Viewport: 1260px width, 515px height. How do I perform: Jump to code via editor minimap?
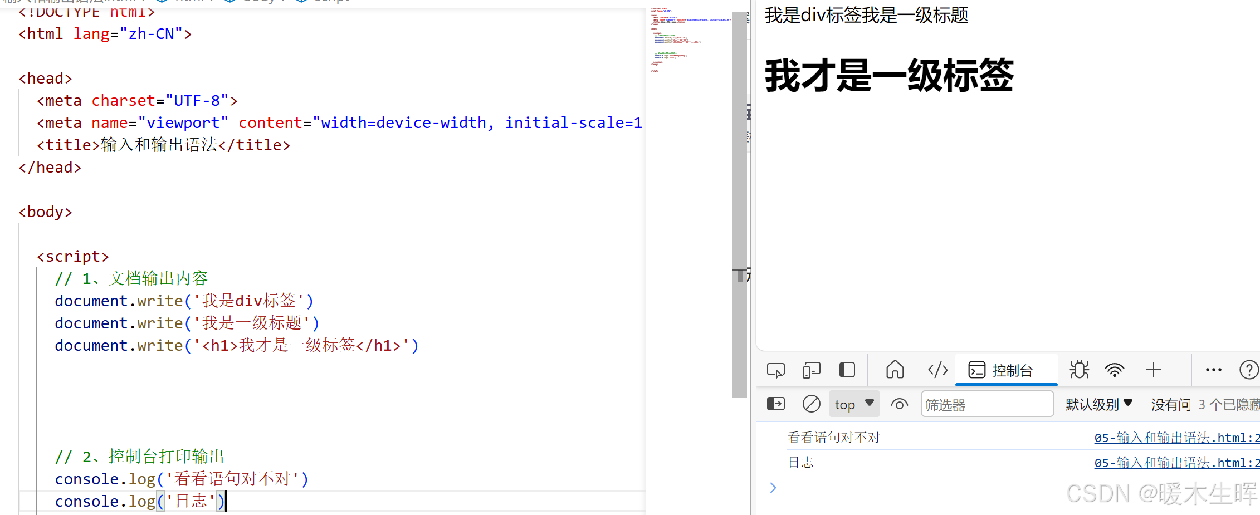690,39
